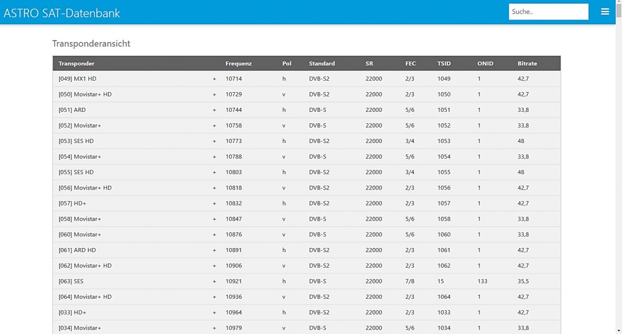Screen dimensions: 622x334
Task: Expand the [055] SES HD row plus
Action: (214, 172)
